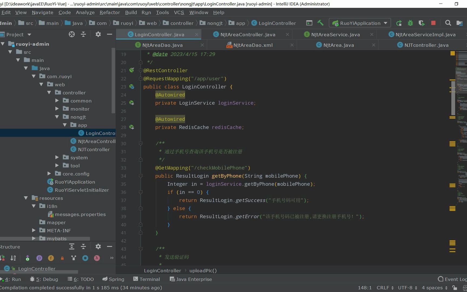467x292 pixels.
Task: Stop the running application with red square
Action: click(x=433, y=23)
